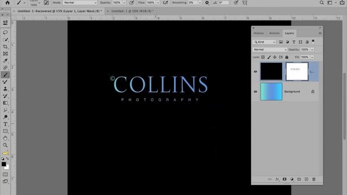347x195 pixels.
Task: Open the brush Opacity dropdown arrow
Action: click(124, 3)
